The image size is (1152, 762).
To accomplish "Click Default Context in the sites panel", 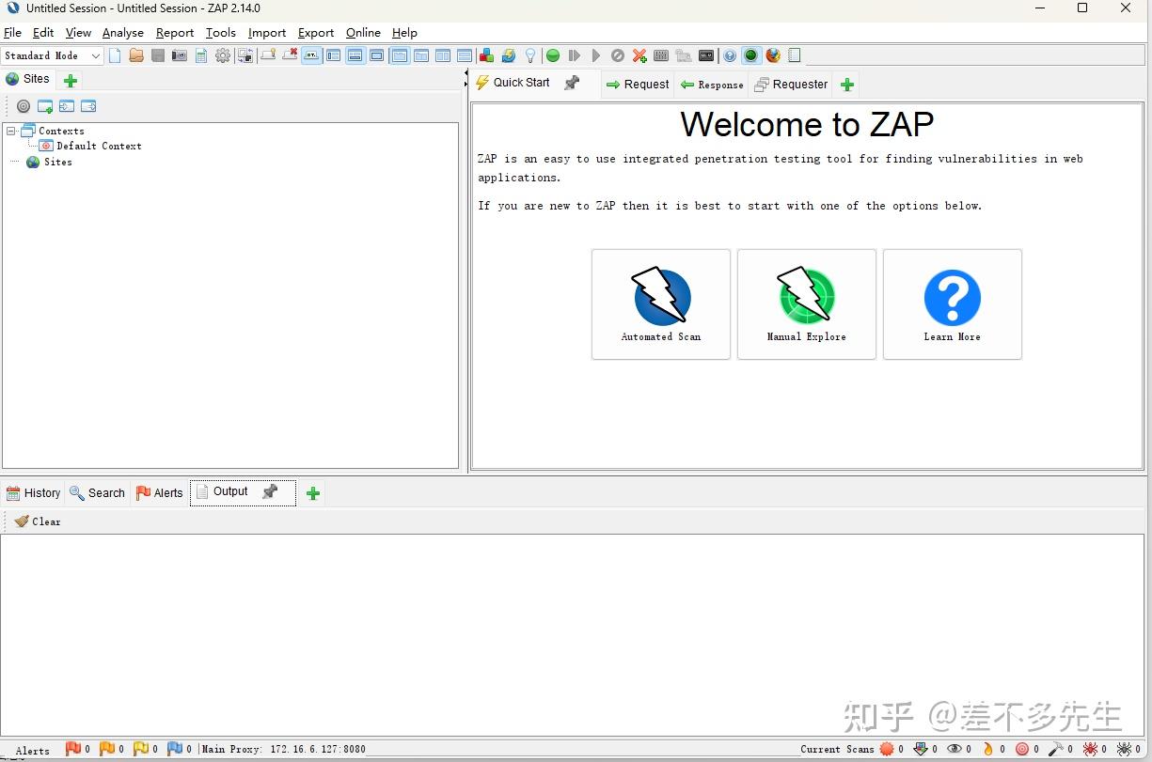I will click(x=97, y=146).
